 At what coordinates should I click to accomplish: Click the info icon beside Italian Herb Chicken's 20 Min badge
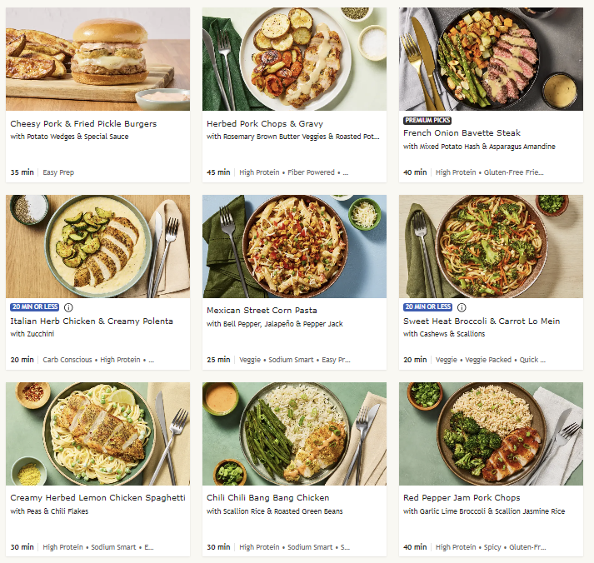(68, 307)
